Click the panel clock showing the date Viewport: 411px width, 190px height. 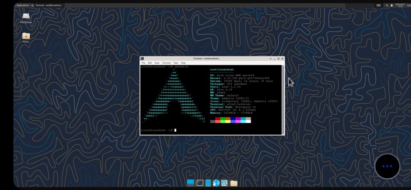click(400, 5)
